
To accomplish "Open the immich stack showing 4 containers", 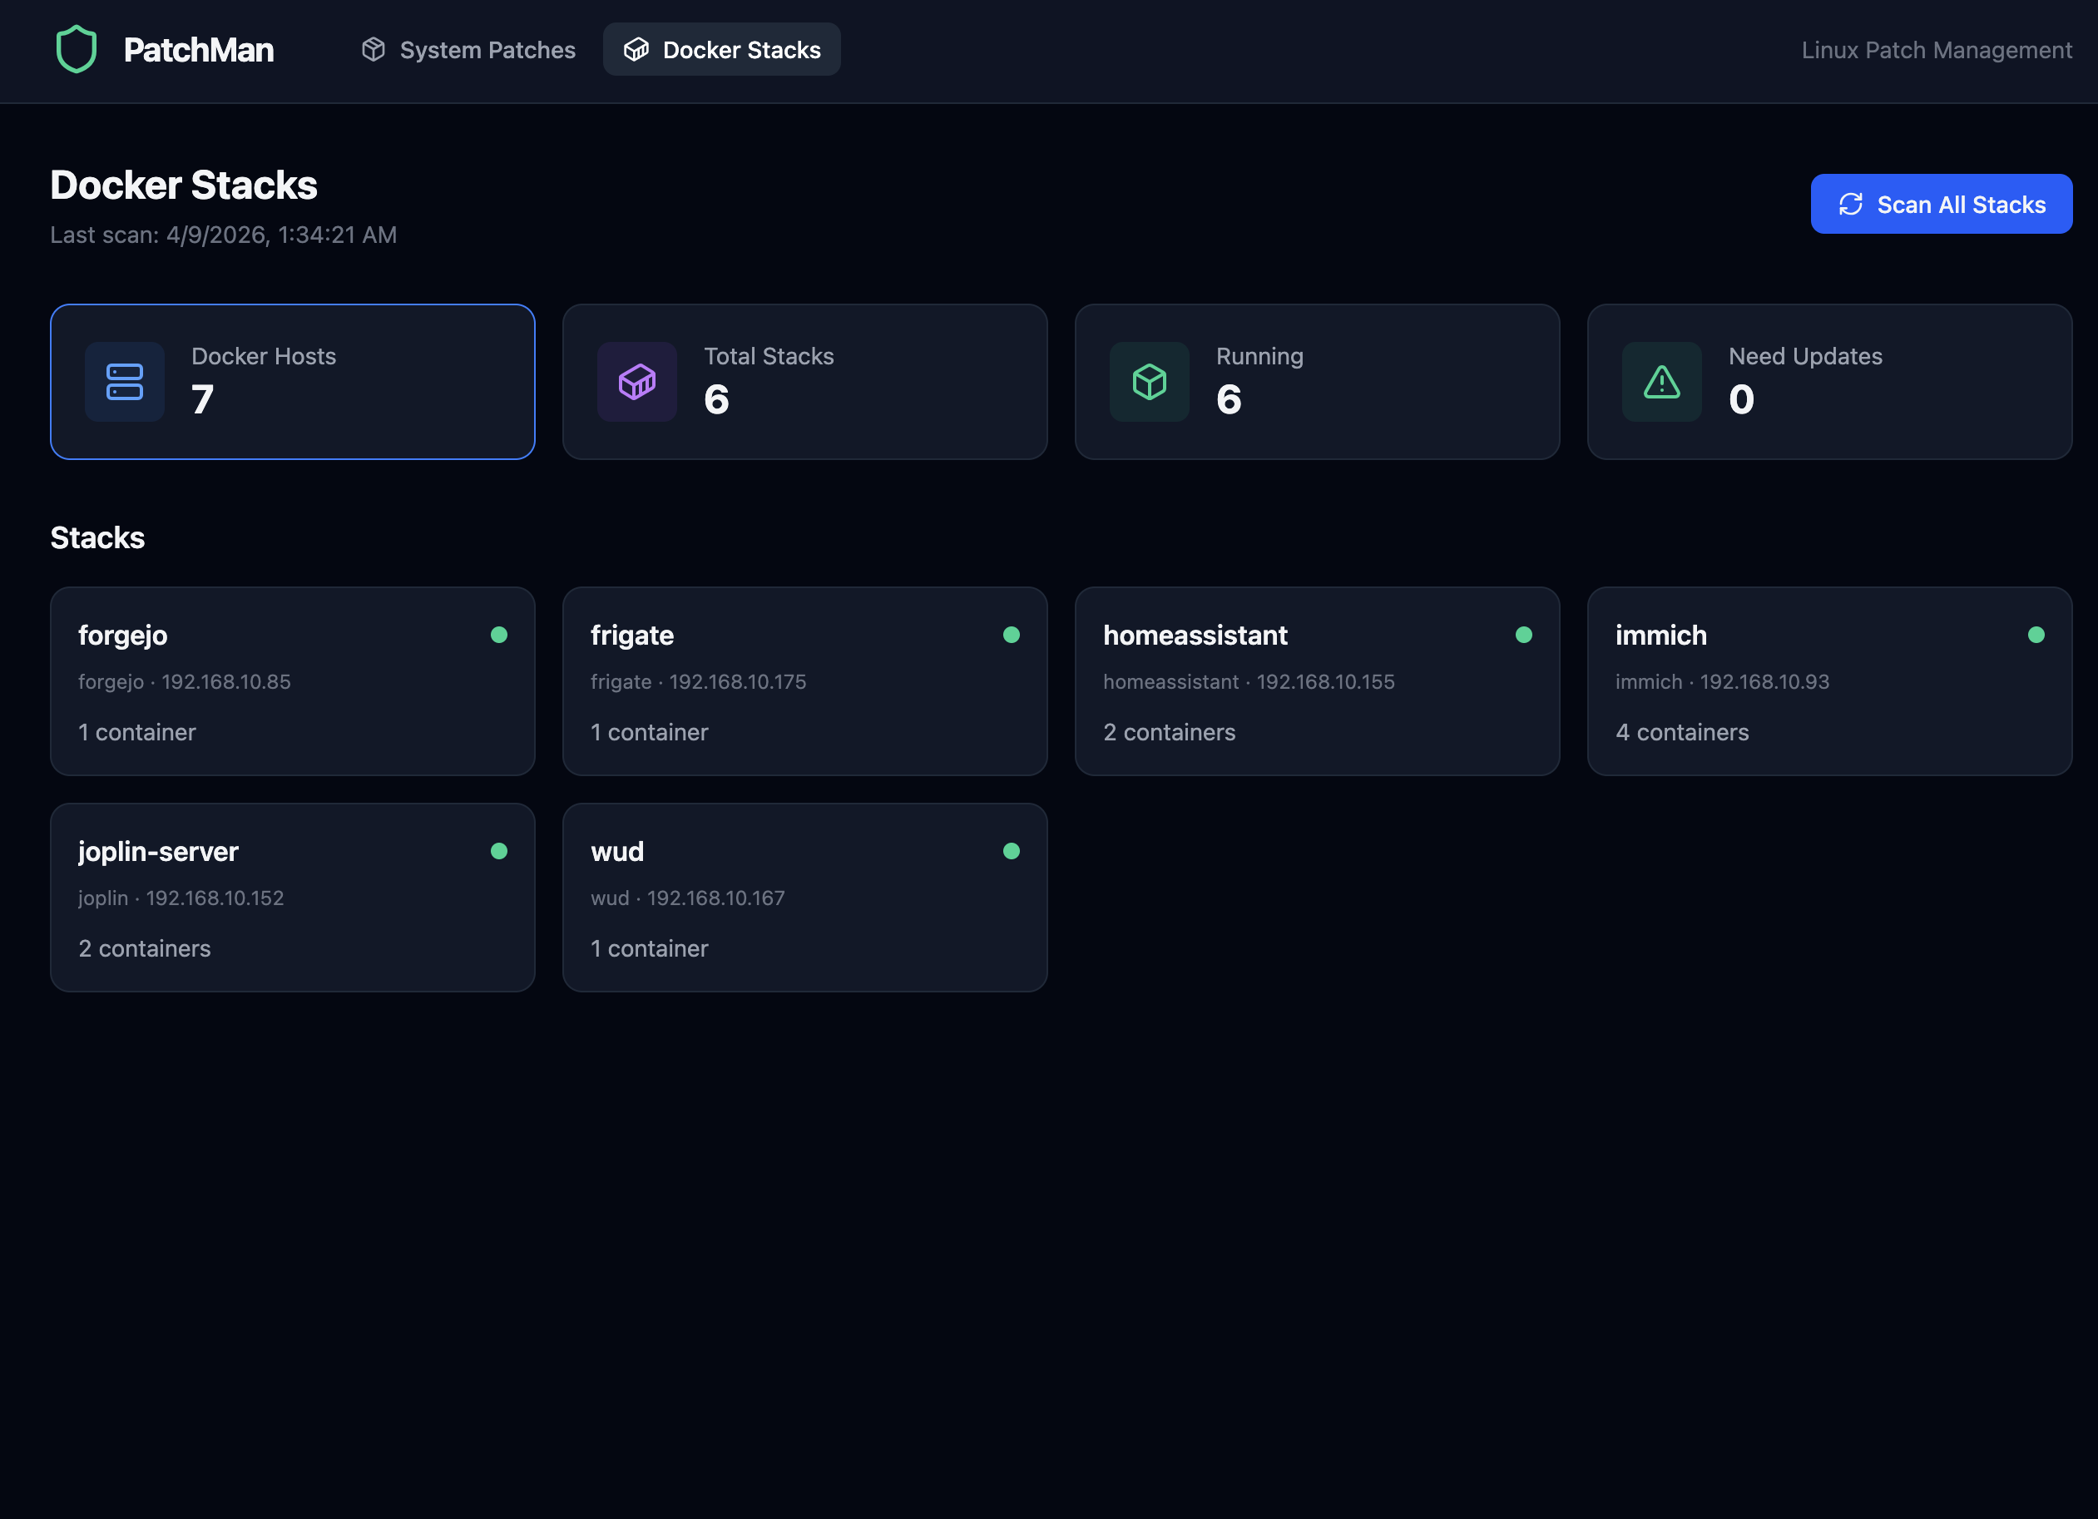I will pyautogui.click(x=1830, y=682).
